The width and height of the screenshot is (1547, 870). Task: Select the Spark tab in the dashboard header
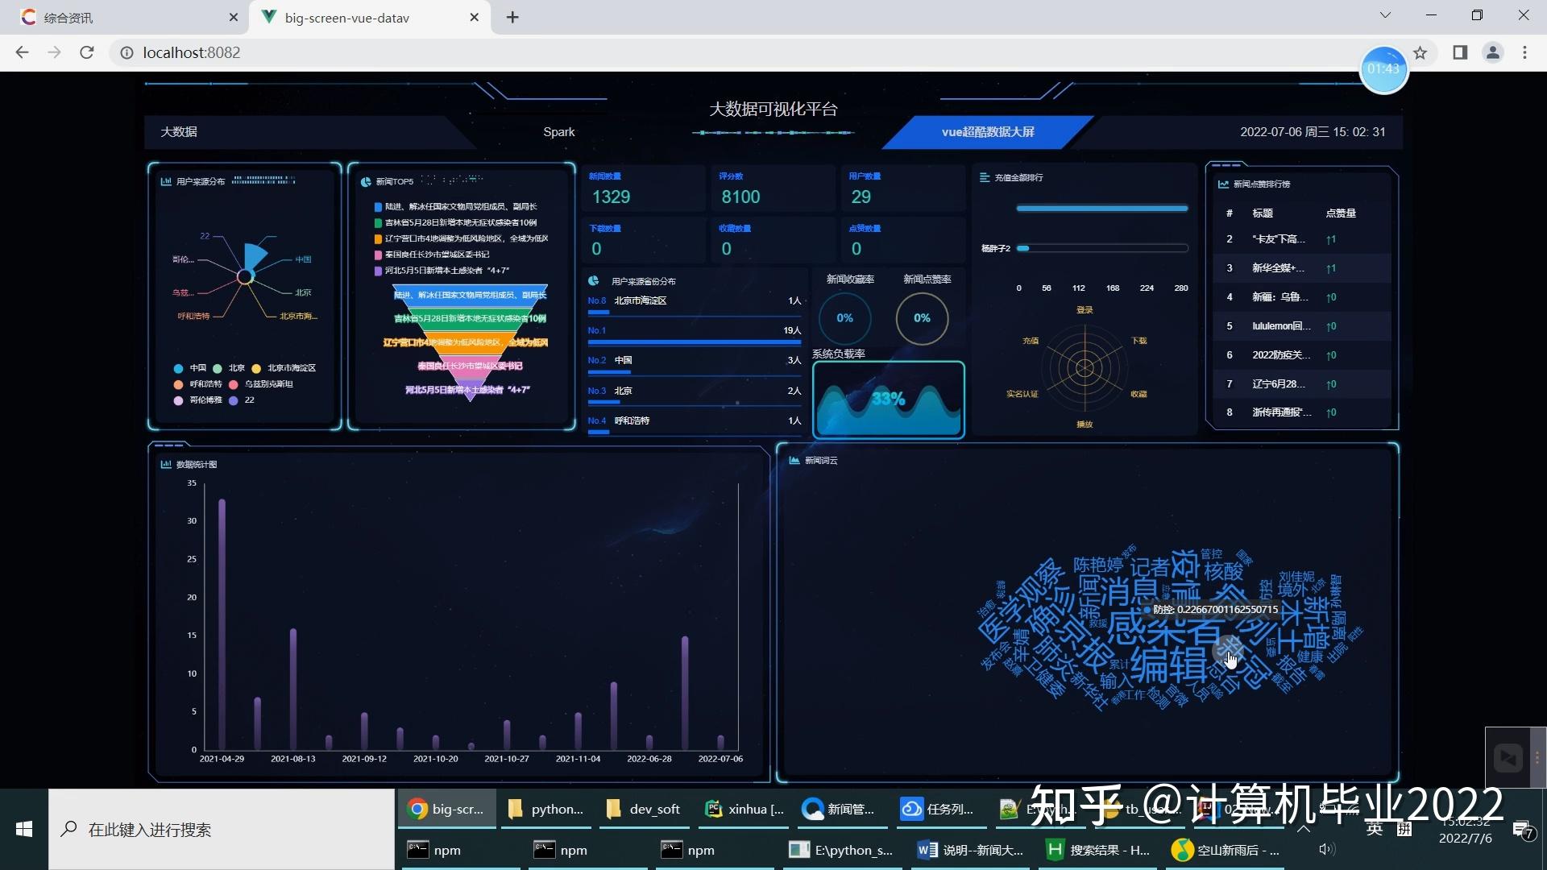[558, 131]
